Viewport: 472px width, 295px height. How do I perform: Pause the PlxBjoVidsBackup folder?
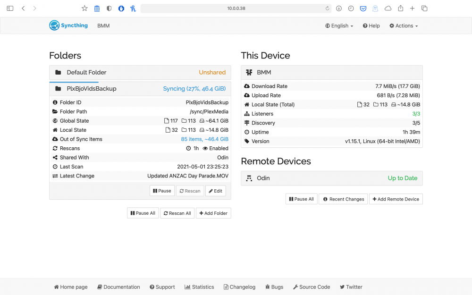(162, 191)
